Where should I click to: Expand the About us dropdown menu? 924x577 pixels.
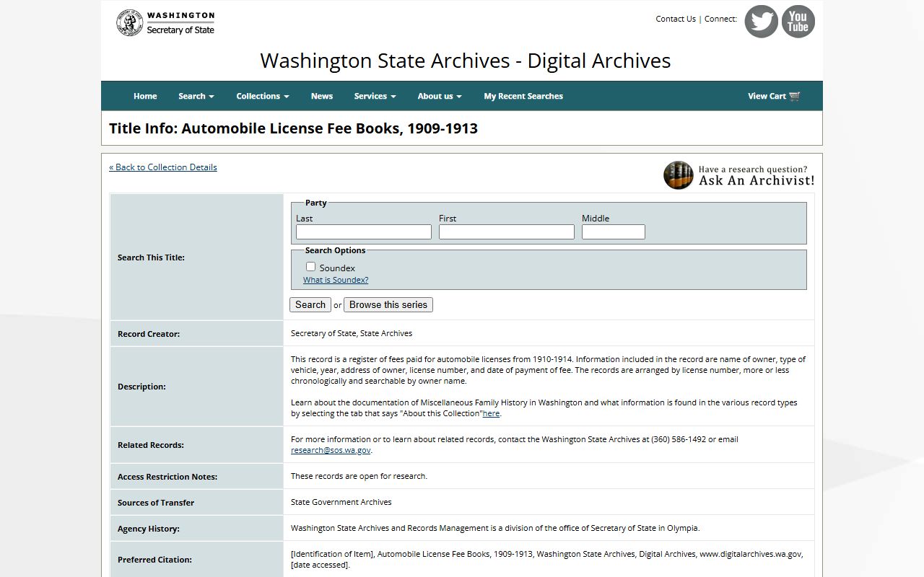point(439,96)
